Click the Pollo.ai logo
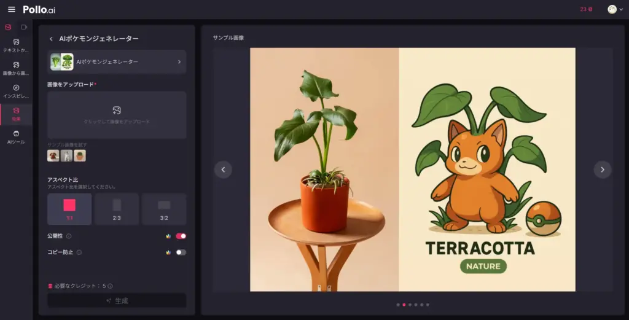The height and width of the screenshot is (320, 629). pyautogui.click(x=39, y=10)
